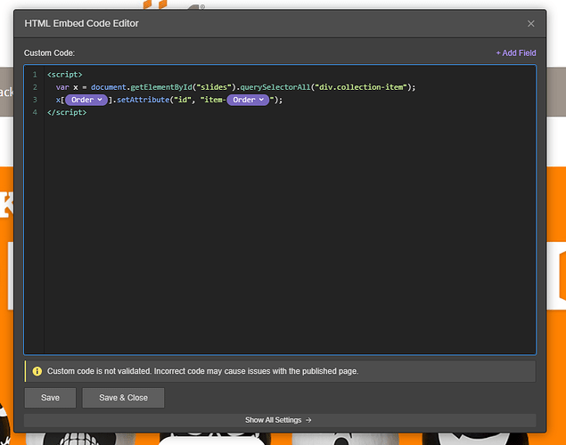Image resolution: width=566 pixels, height=445 pixels.
Task: Click the querySelectorAll text on line 2
Action: pos(275,87)
